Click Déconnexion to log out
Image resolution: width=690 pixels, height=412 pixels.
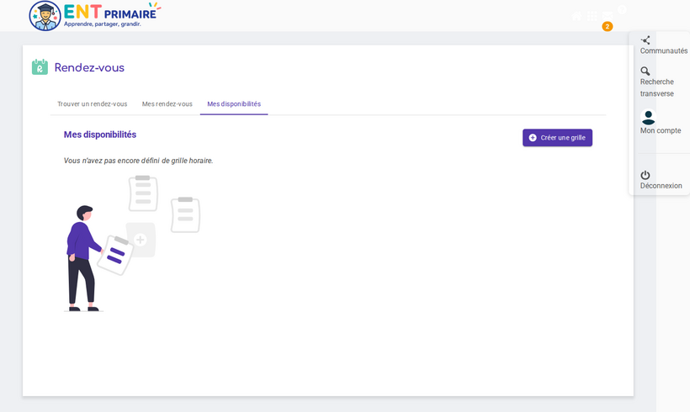pyautogui.click(x=661, y=180)
